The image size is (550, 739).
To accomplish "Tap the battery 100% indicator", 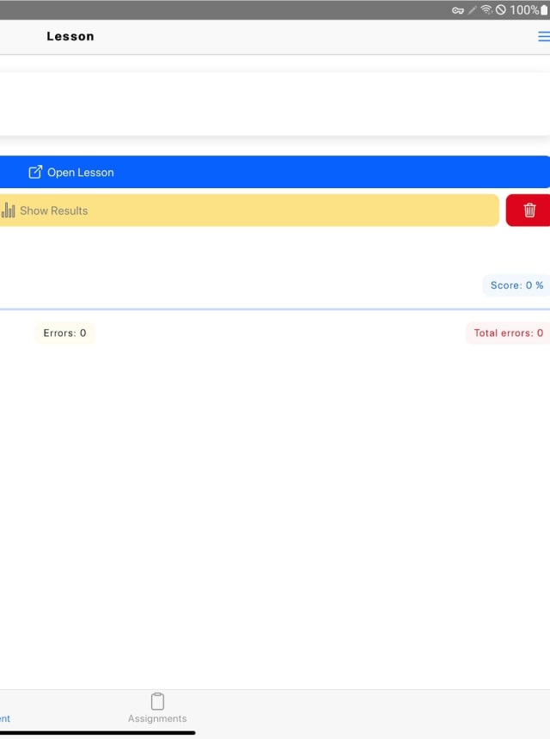I will pos(529,10).
